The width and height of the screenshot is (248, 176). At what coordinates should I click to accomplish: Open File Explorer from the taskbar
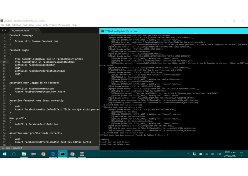point(24,154)
